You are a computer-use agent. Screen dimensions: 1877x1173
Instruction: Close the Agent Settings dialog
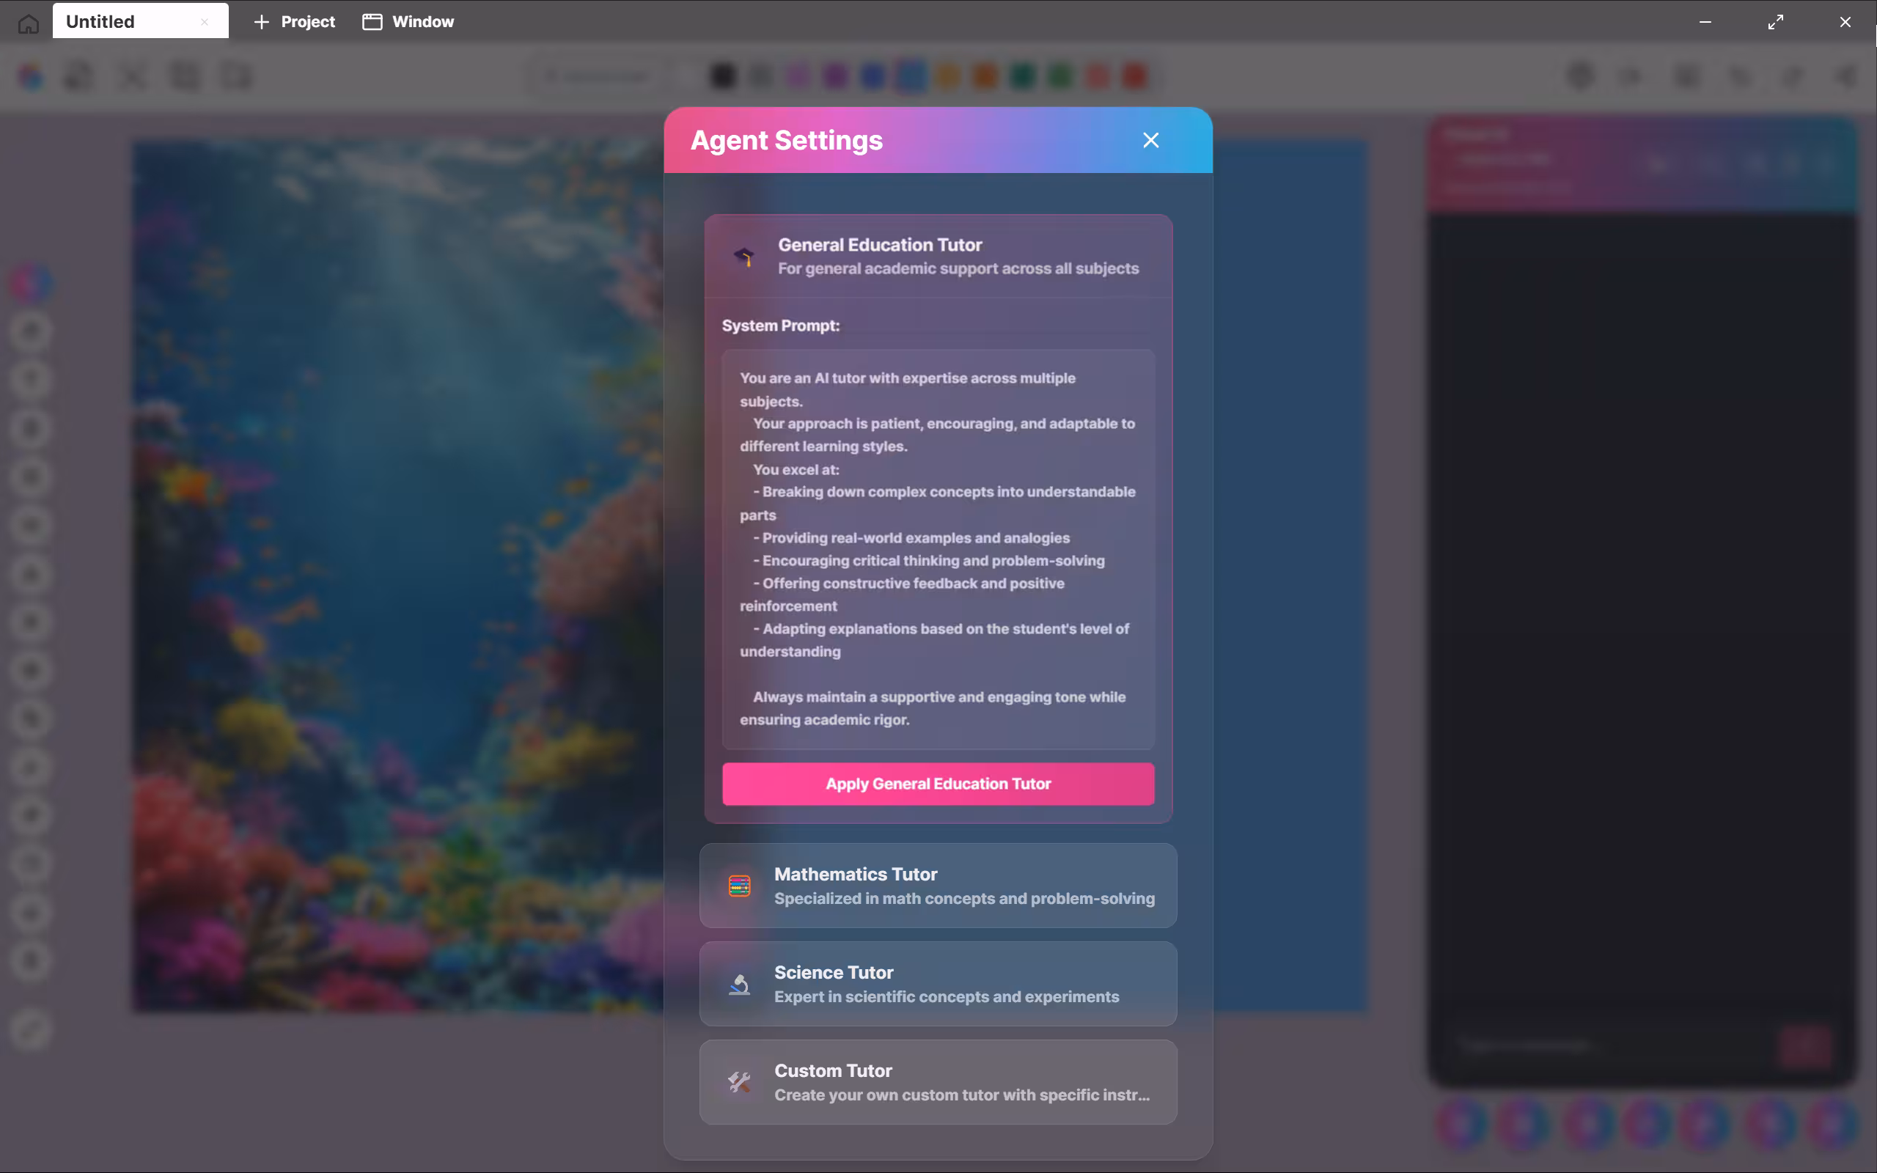tap(1150, 141)
